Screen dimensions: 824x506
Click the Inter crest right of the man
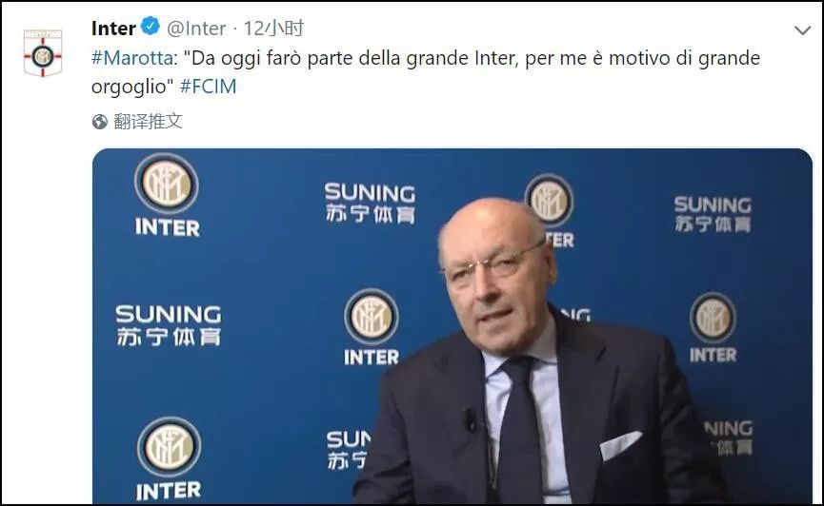point(713,318)
